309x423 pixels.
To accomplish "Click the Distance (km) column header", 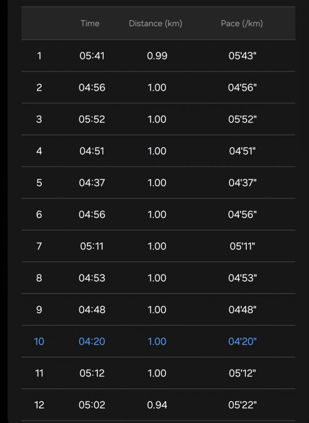I will (156, 24).
